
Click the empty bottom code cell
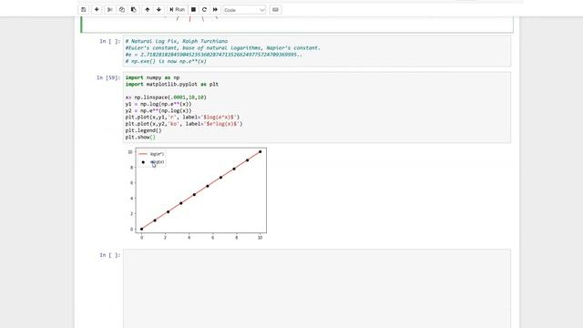(317, 289)
